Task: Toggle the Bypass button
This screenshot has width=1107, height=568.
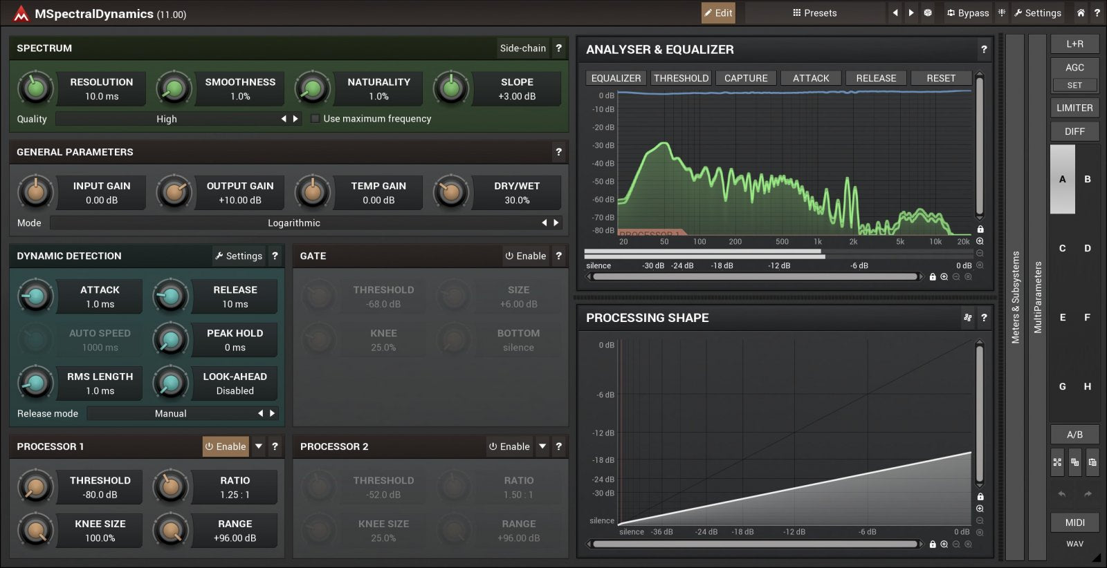Action: (968, 13)
